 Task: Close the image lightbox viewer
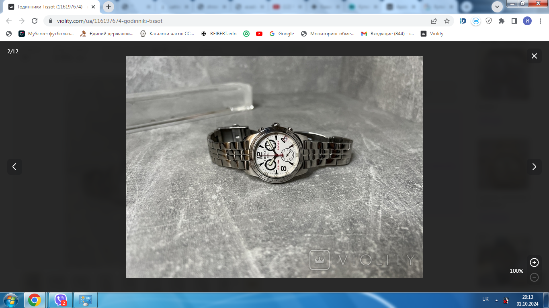(x=534, y=56)
